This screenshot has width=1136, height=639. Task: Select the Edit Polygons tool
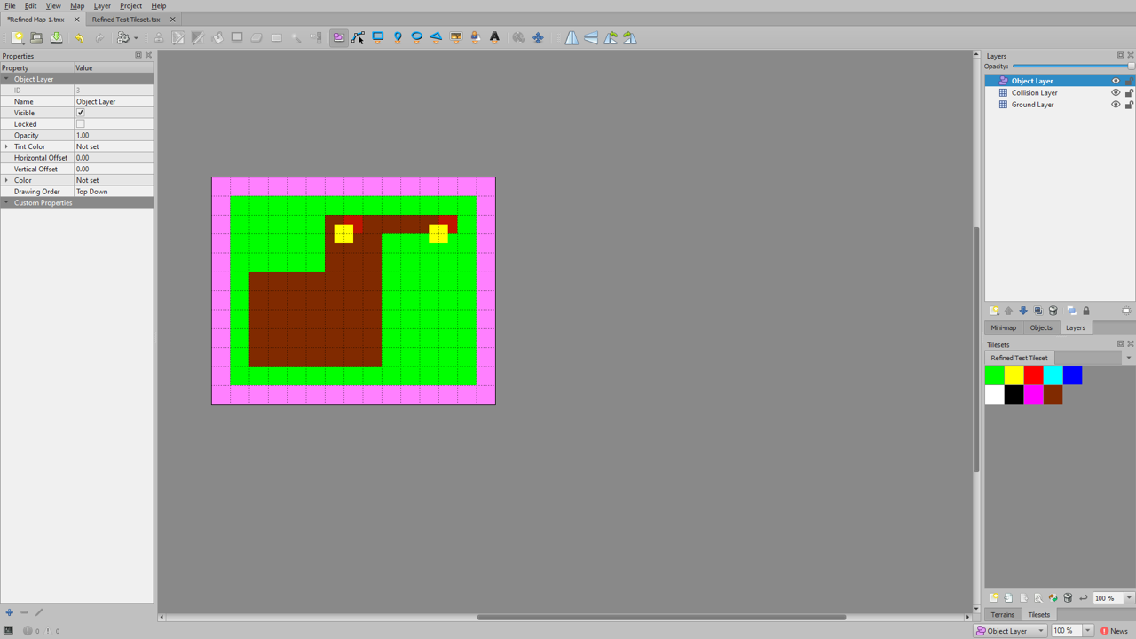click(358, 37)
